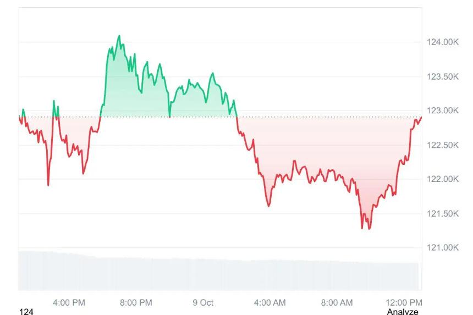Click the highest green peak of the chart
This screenshot has height=315, width=473.
119,36
